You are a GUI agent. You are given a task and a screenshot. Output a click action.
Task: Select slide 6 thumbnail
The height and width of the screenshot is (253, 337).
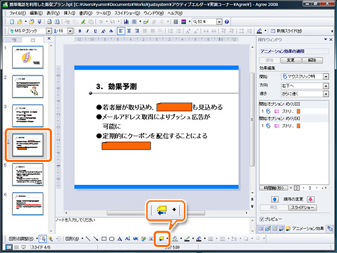28,204
